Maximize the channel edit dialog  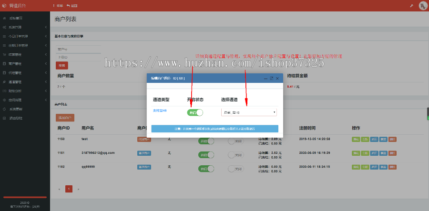pyautogui.click(x=271, y=79)
